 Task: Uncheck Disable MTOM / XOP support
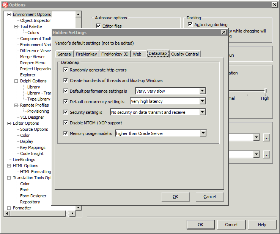66,122
